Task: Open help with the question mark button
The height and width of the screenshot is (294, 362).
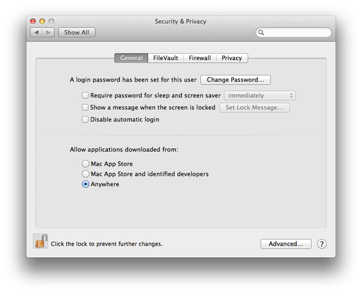Action: pyautogui.click(x=322, y=244)
